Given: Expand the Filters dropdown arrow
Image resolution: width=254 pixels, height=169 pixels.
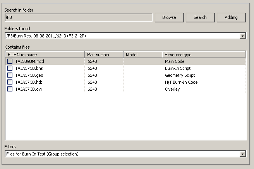Looking at the screenshot, I should coord(243,154).
